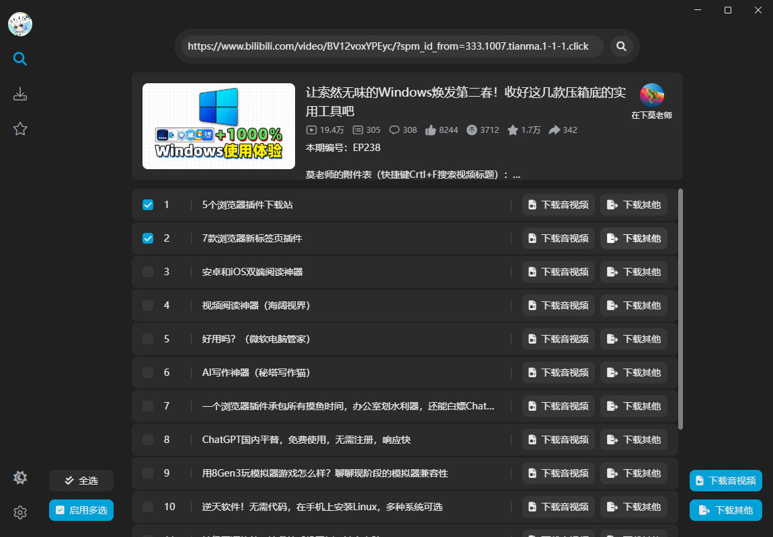Click 下载其他 for item 2
The height and width of the screenshot is (537, 773).
[x=634, y=238]
